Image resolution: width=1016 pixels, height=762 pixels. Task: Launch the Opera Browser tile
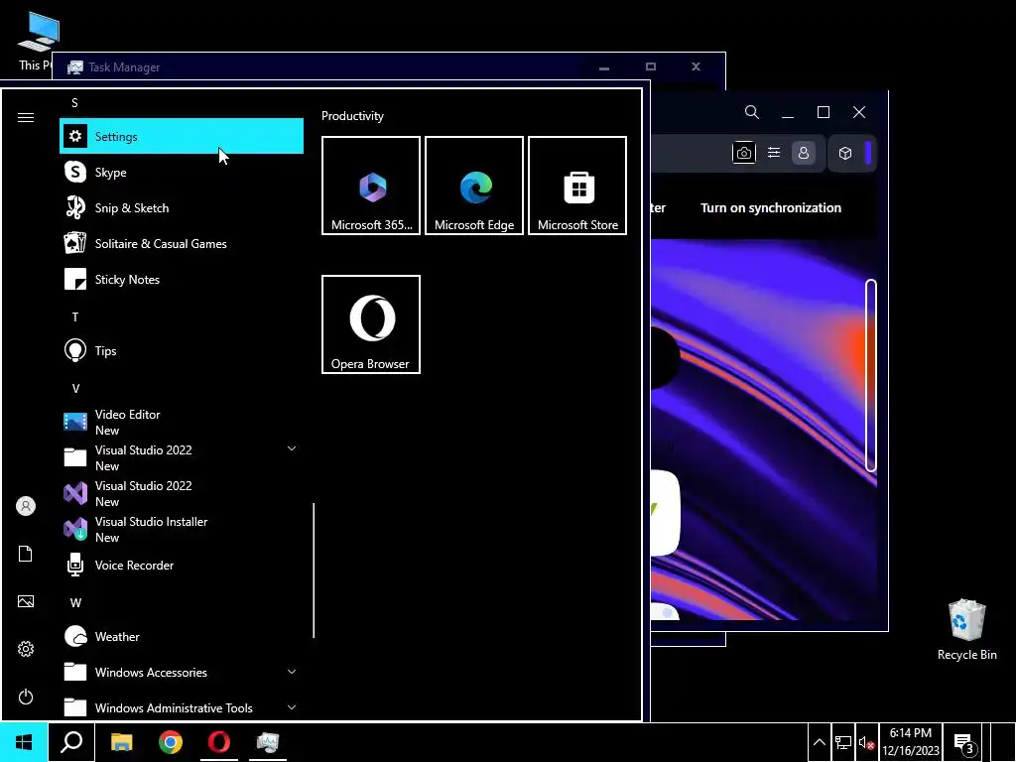click(371, 324)
